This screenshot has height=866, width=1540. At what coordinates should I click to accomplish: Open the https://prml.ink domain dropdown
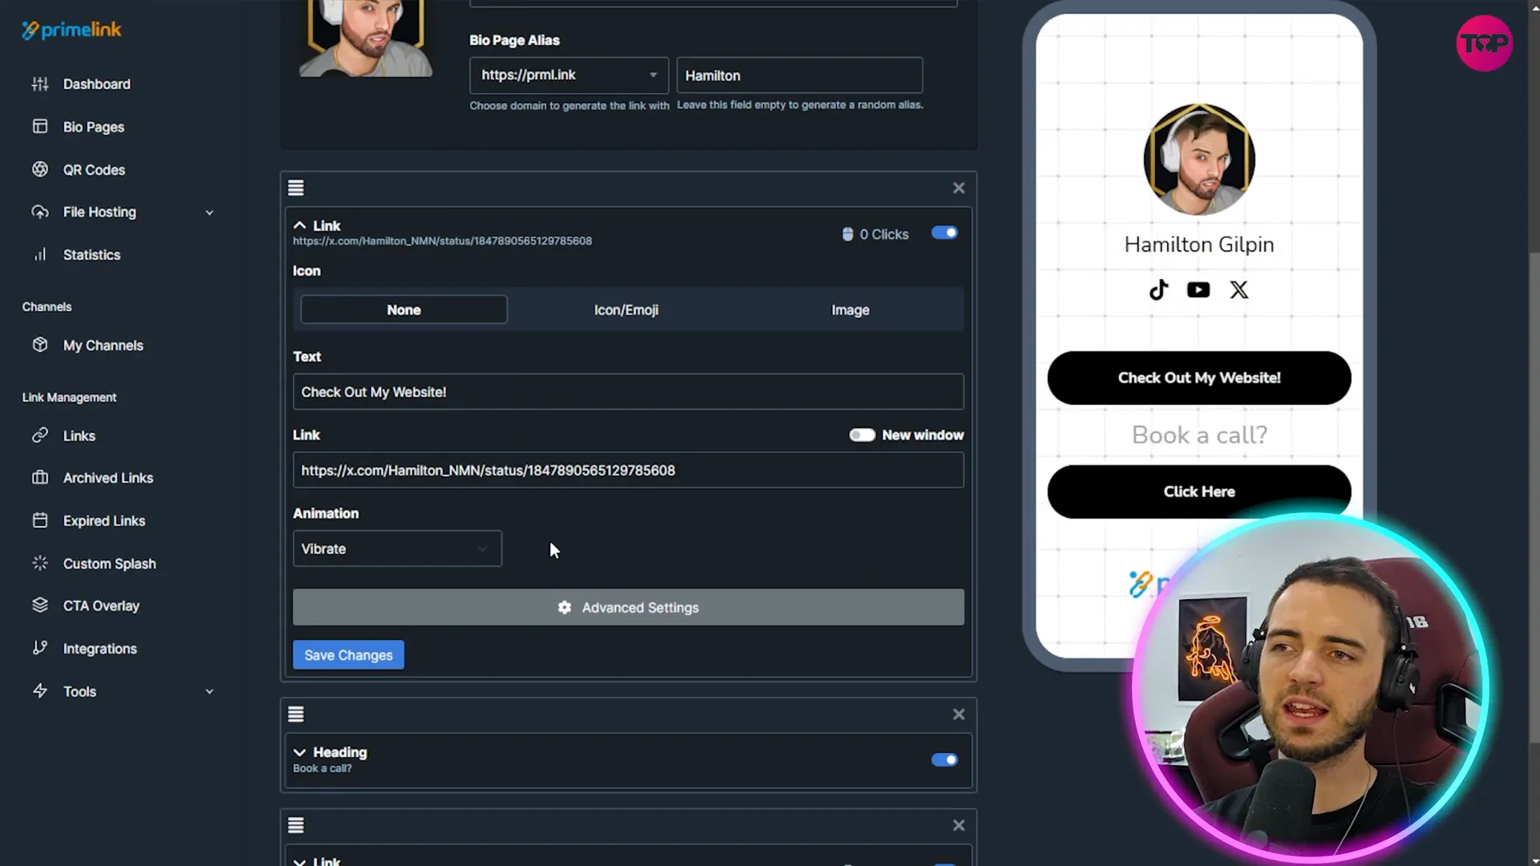coord(569,75)
